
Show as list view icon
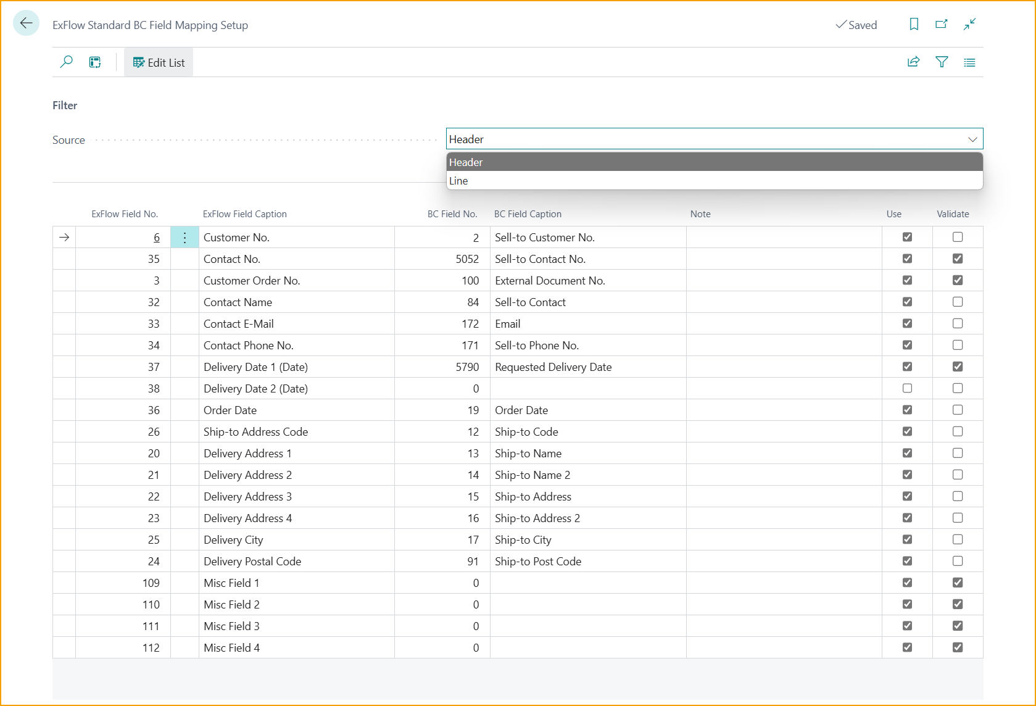point(969,62)
